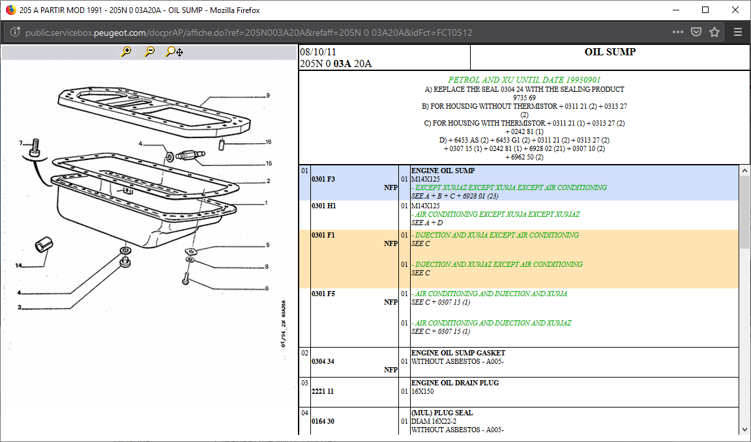Select part number 0164 30

[323, 421]
